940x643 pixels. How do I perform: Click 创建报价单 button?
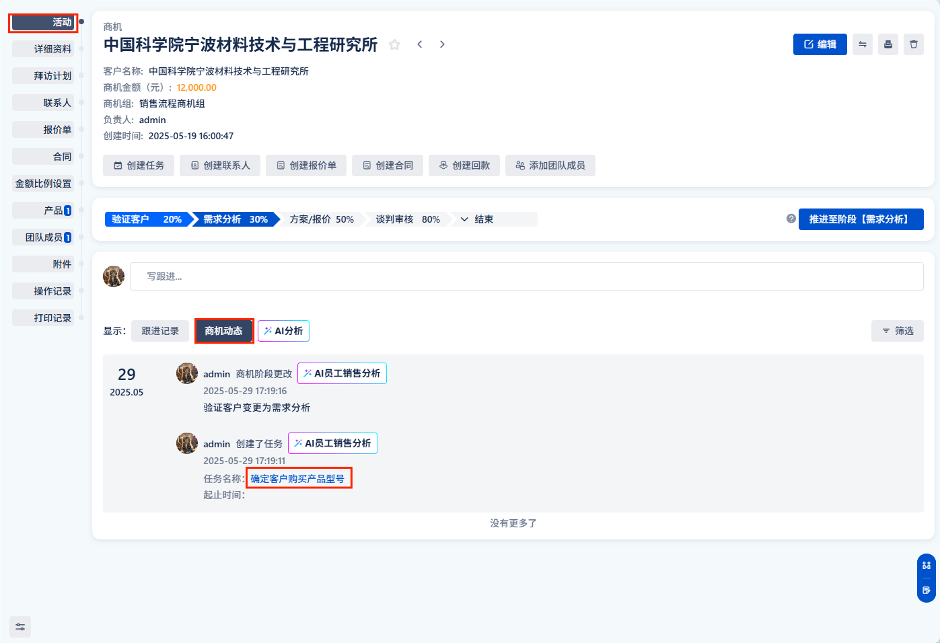(x=306, y=165)
